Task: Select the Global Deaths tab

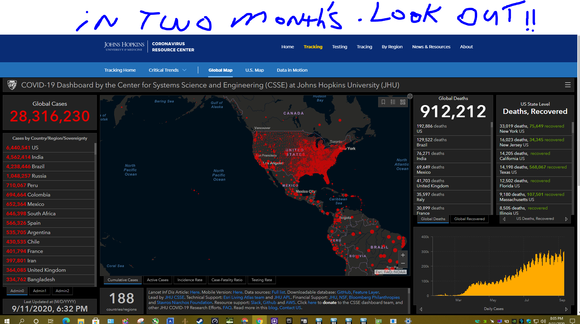Action: 433,219
